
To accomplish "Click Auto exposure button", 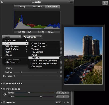I will 58,102.
